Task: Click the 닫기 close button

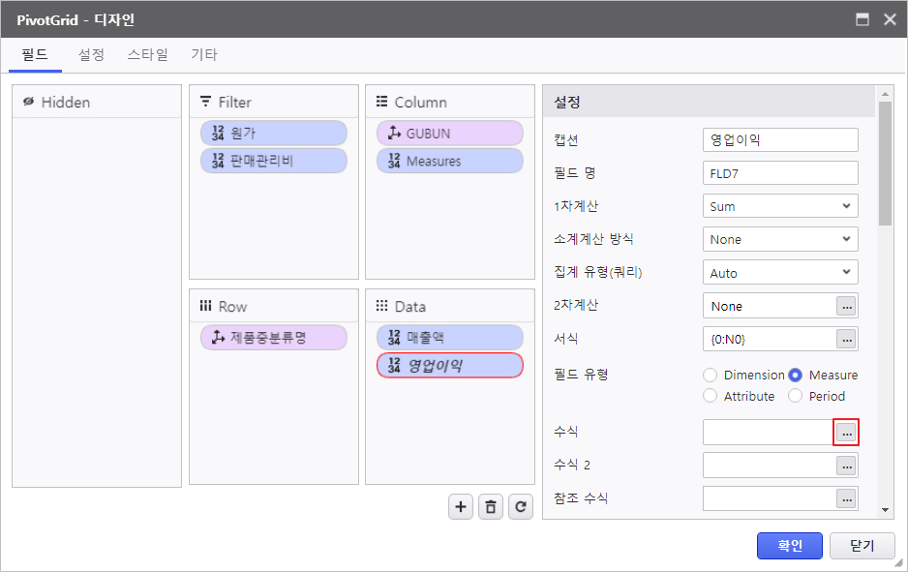Action: coord(862,545)
